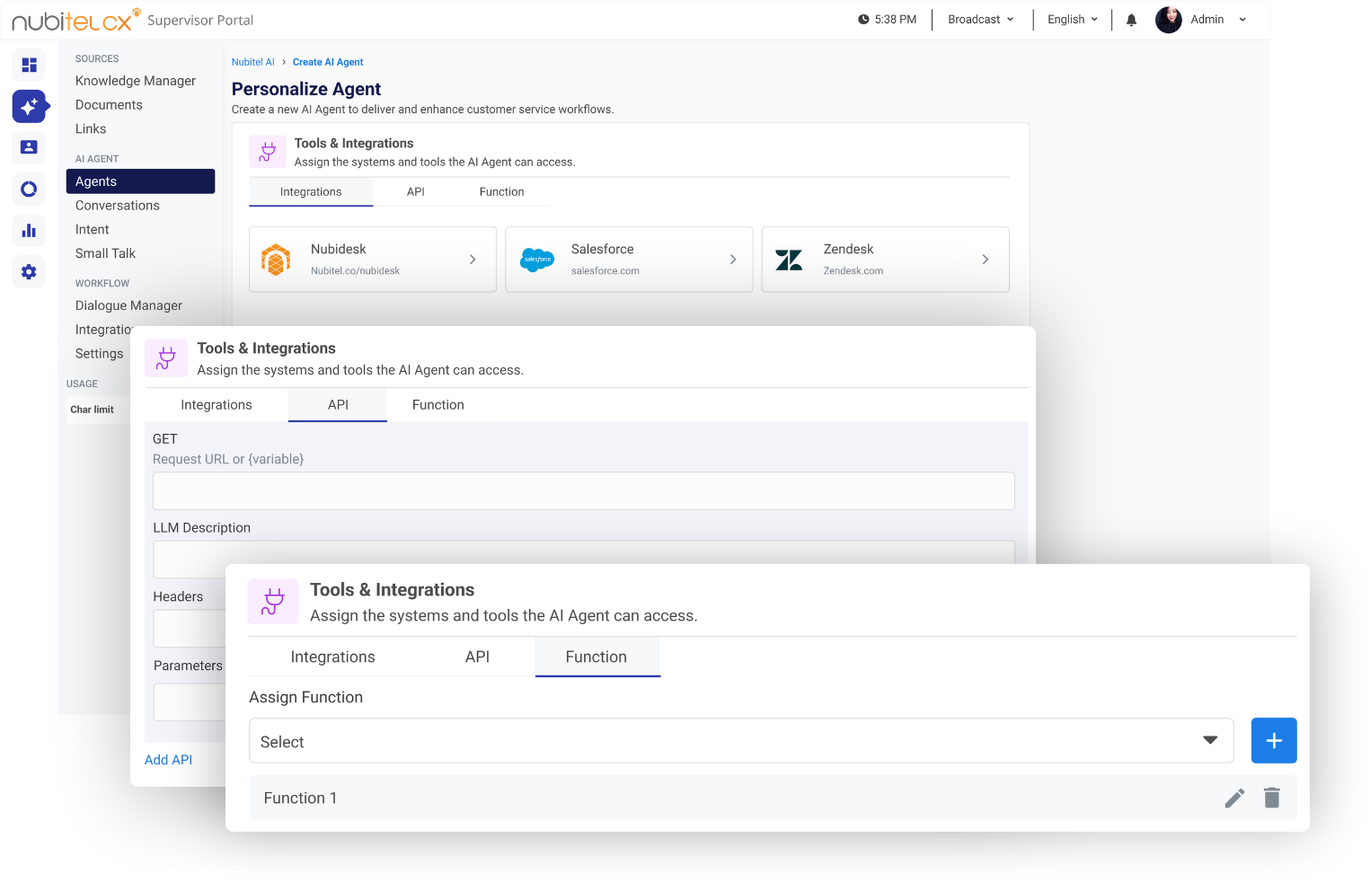Click the notification bell icon

1131,20
